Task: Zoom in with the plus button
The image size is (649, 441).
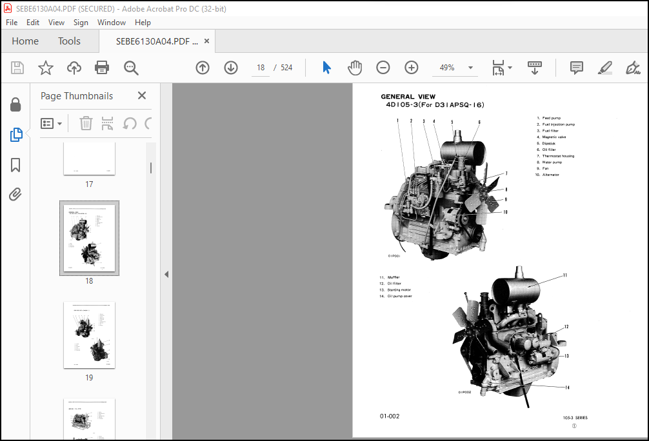Action: (412, 68)
